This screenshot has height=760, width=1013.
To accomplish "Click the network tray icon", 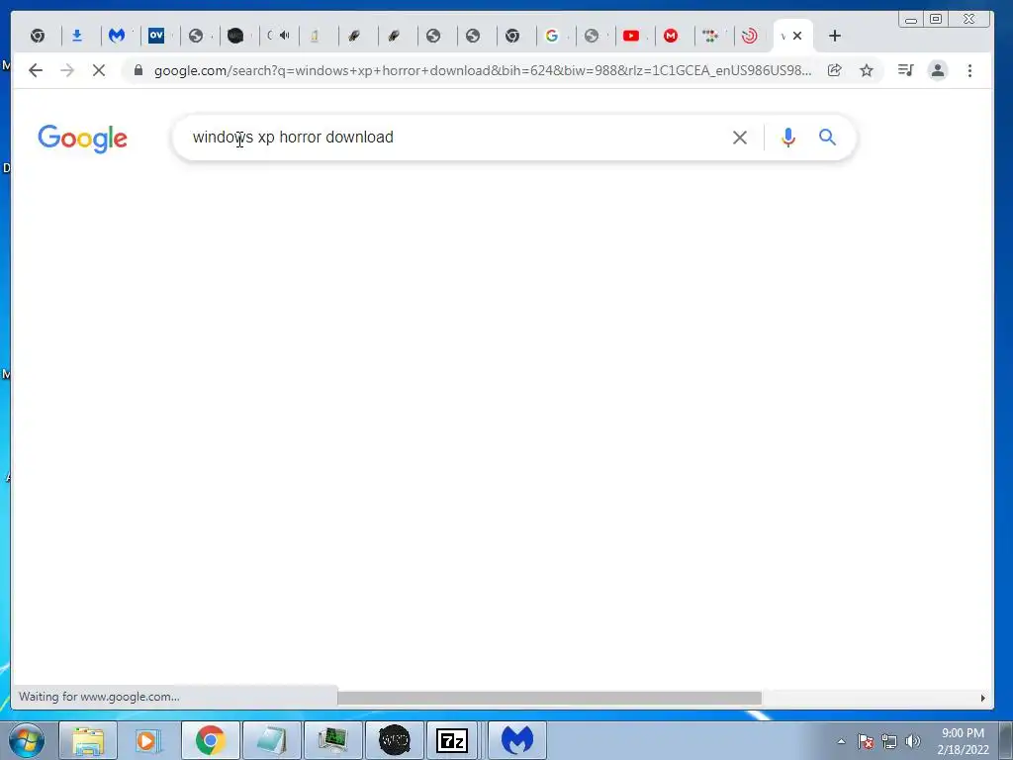I will (x=889, y=741).
